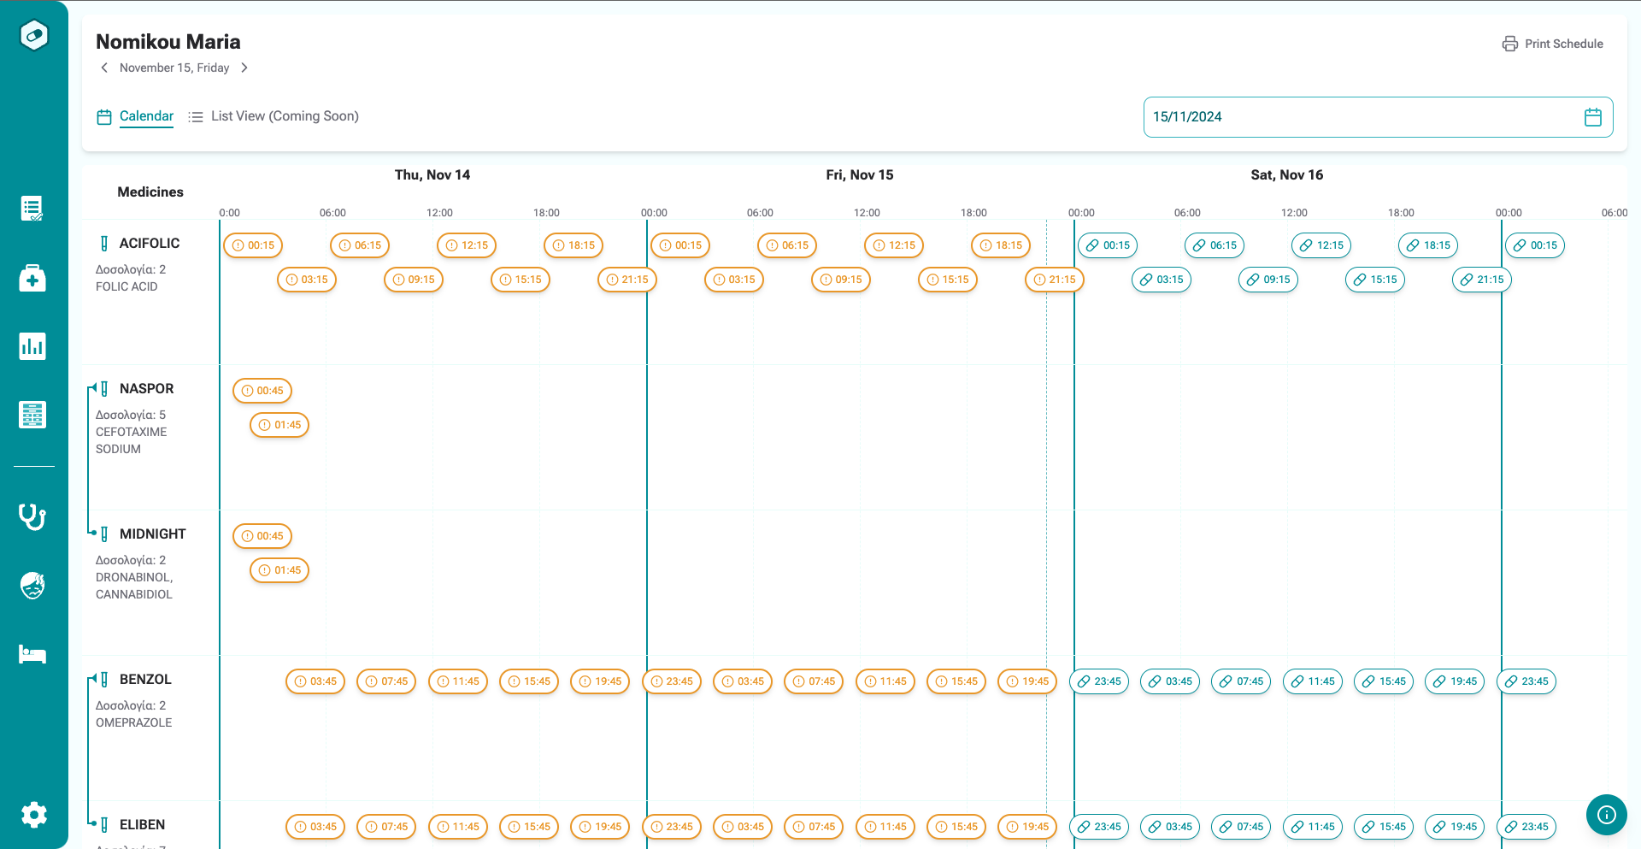Image resolution: width=1641 pixels, height=849 pixels.
Task: Click the November 15, Friday date label
Action: (174, 68)
